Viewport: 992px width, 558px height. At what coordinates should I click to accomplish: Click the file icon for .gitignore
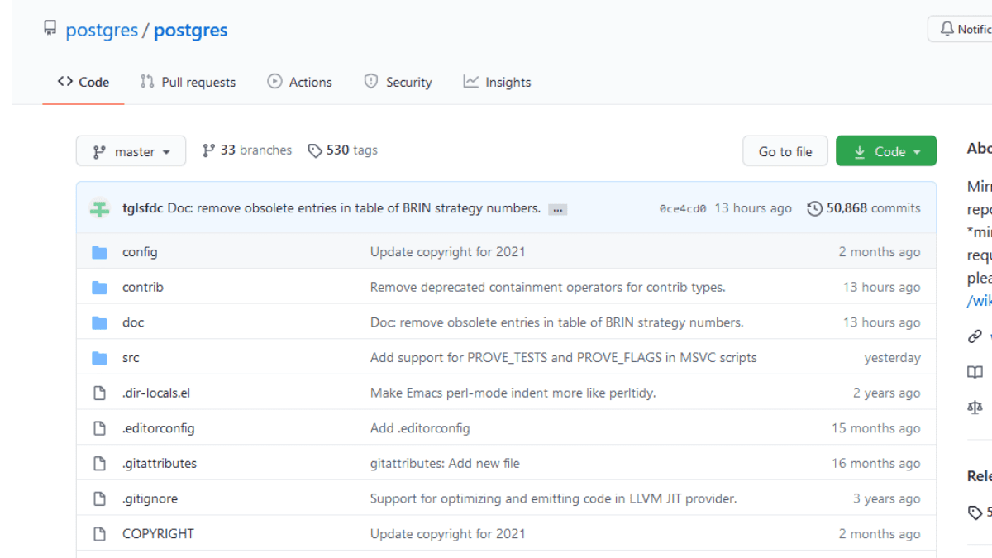coord(100,499)
